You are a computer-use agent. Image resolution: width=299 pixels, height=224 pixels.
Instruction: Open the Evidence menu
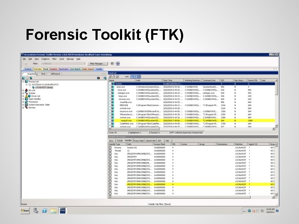point(45,59)
